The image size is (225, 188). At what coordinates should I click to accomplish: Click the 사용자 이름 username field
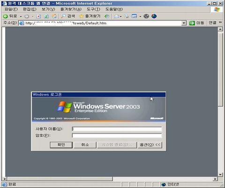point(117,129)
